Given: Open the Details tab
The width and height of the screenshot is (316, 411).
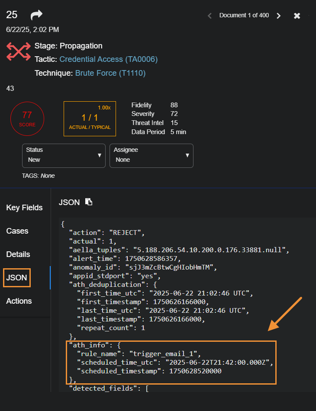Looking at the screenshot, I should pyautogui.click(x=18, y=254).
